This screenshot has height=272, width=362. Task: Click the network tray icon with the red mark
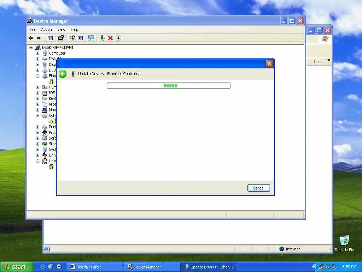pyautogui.click(x=321, y=267)
